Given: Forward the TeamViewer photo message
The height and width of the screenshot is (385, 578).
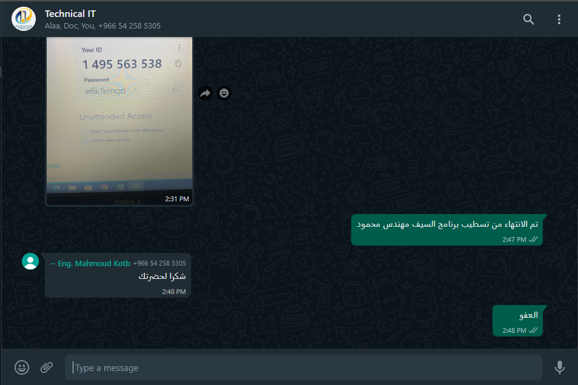Looking at the screenshot, I should (206, 93).
